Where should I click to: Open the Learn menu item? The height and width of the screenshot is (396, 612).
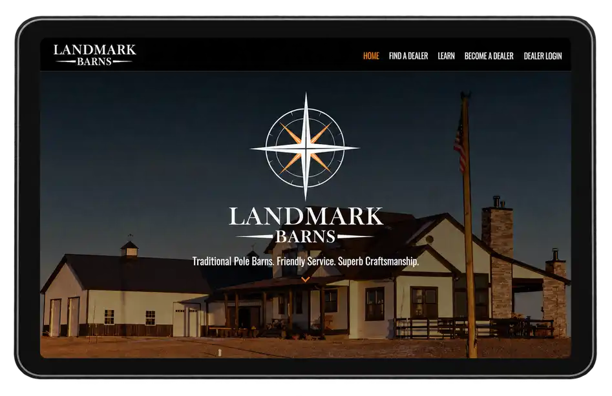[x=446, y=56]
